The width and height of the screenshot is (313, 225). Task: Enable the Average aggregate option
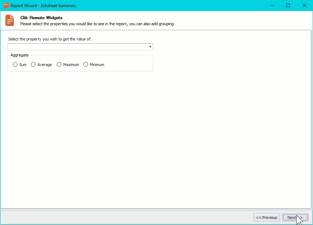coord(33,65)
